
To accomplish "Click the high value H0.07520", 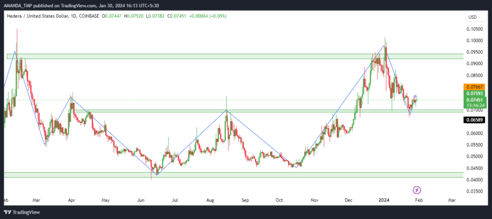I will 134,16.
